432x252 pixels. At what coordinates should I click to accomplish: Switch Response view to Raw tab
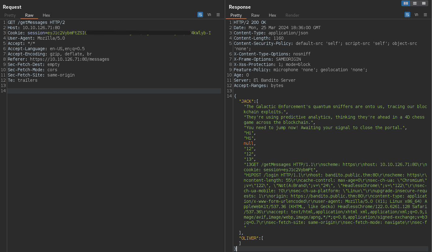pos(255,15)
